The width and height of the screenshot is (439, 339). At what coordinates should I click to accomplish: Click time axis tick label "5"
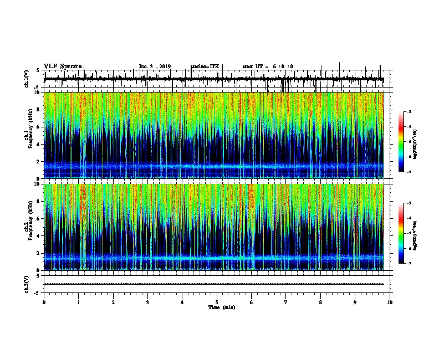217,302
